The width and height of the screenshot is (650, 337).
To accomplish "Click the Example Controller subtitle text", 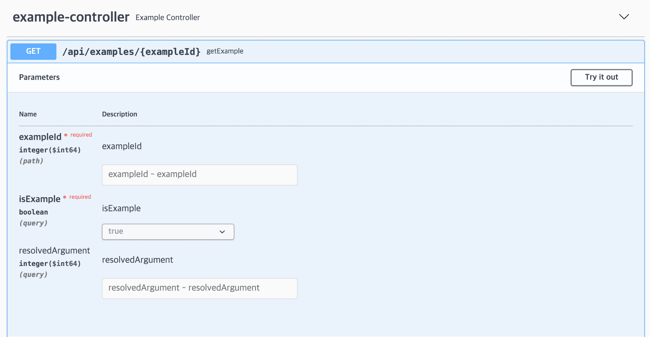I will pos(168,18).
